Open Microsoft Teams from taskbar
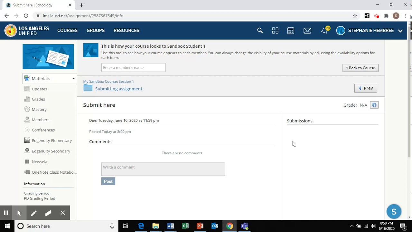Viewport: 412px width, 232px height. tap(244, 226)
